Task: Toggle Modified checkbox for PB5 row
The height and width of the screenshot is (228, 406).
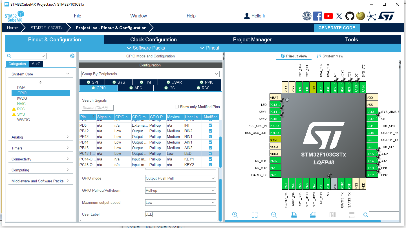Action: pos(210,125)
